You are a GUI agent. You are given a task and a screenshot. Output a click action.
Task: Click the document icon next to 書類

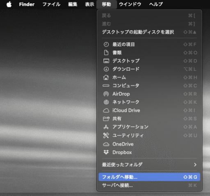coord(106,52)
